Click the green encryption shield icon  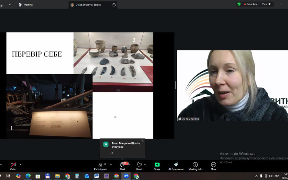click(x=239, y=4)
